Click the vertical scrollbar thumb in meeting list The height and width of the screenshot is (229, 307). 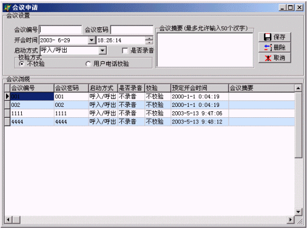pos(298,125)
